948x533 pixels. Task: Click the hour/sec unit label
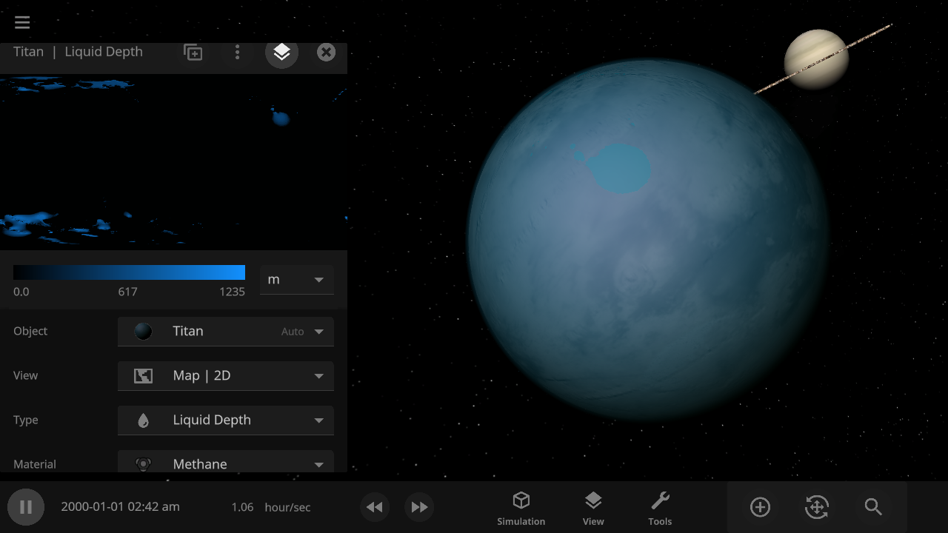(x=287, y=507)
